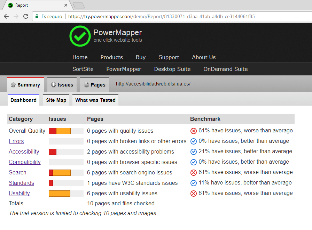Viewport: 312px width, 230px height.
Task: Reload the page using the refresh icon
Action: point(25,16)
